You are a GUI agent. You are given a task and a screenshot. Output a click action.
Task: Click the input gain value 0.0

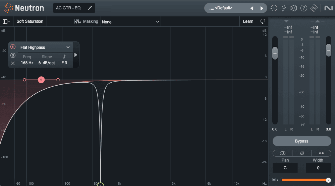(x=275, y=129)
